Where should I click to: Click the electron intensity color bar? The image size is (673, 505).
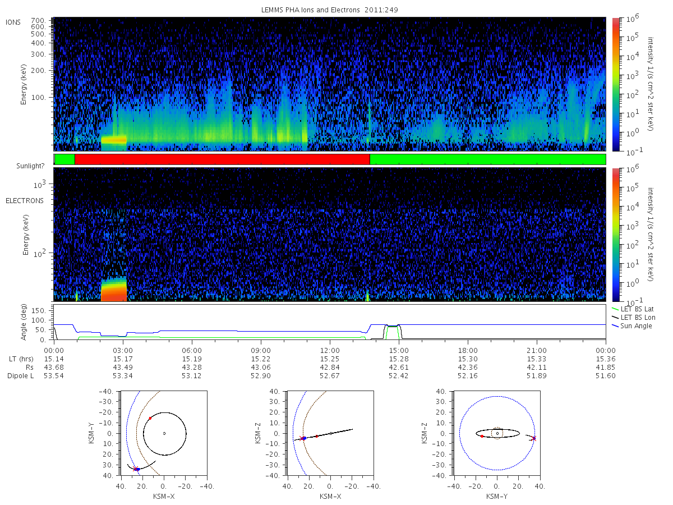pos(615,234)
